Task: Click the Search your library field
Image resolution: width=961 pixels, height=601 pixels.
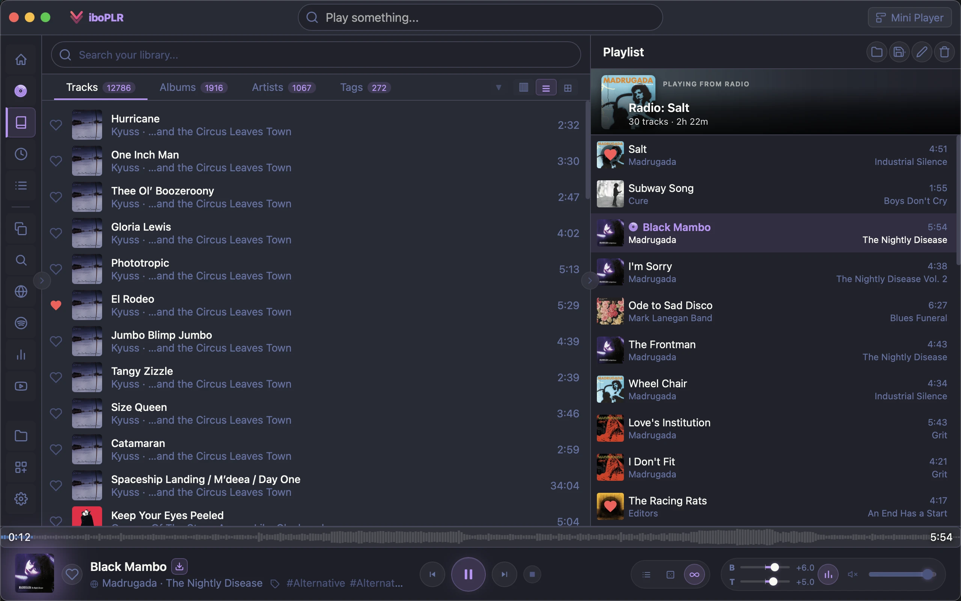Action: [x=316, y=55]
